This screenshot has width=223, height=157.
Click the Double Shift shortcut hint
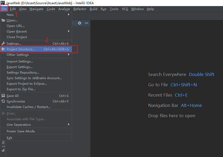tap(201, 74)
